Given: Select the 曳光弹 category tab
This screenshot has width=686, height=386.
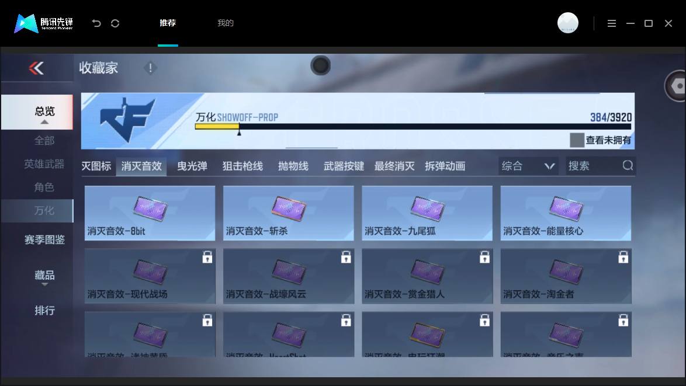Looking at the screenshot, I should pos(192,166).
